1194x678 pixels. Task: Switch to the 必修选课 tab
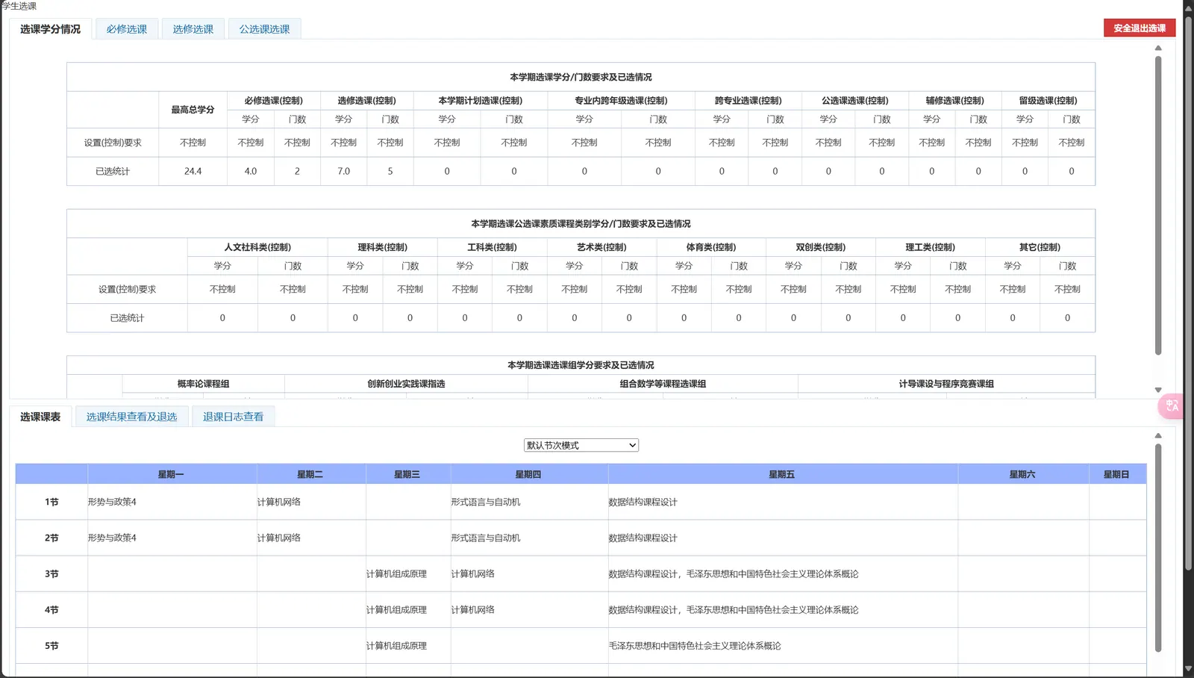coord(127,29)
